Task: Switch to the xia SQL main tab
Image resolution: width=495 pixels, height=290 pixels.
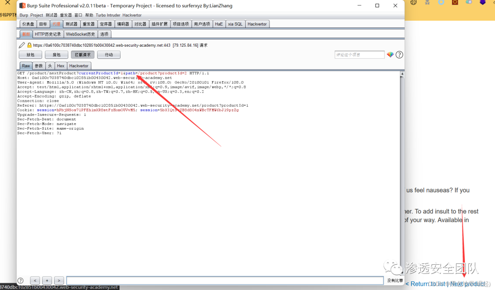Action: point(235,24)
